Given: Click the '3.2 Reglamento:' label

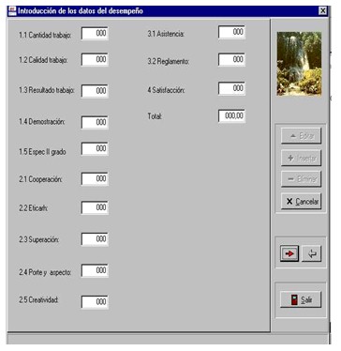Looking at the screenshot, I should coord(169,61).
